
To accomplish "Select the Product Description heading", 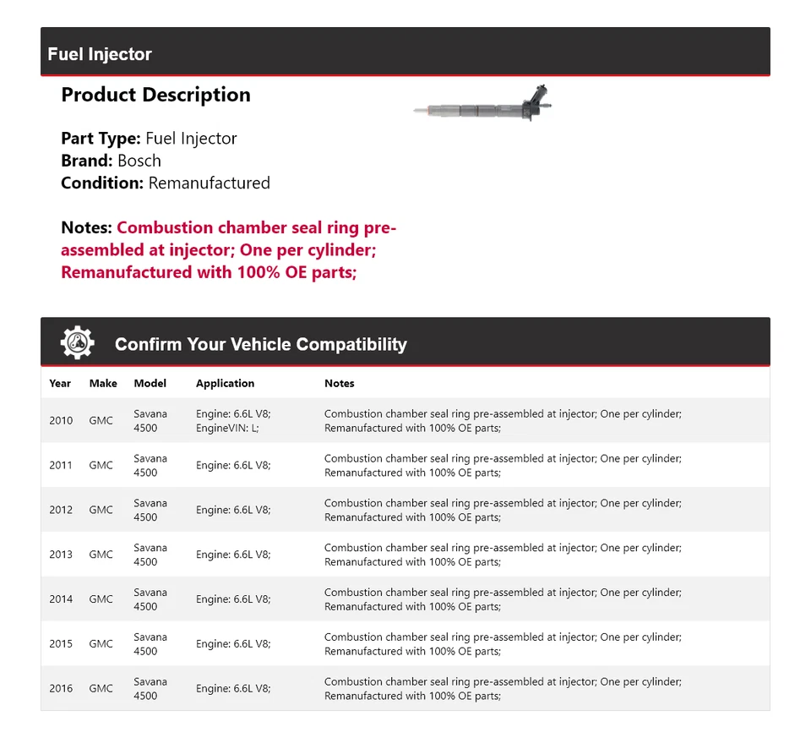I will [155, 95].
